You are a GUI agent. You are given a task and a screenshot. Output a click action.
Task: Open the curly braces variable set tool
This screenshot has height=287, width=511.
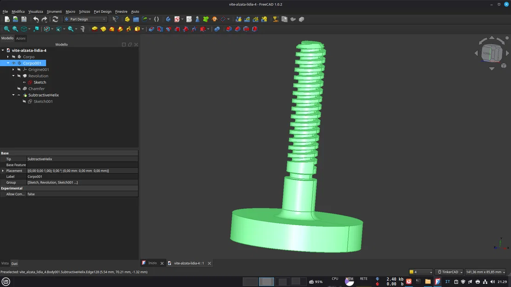pyautogui.click(x=156, y=19)
